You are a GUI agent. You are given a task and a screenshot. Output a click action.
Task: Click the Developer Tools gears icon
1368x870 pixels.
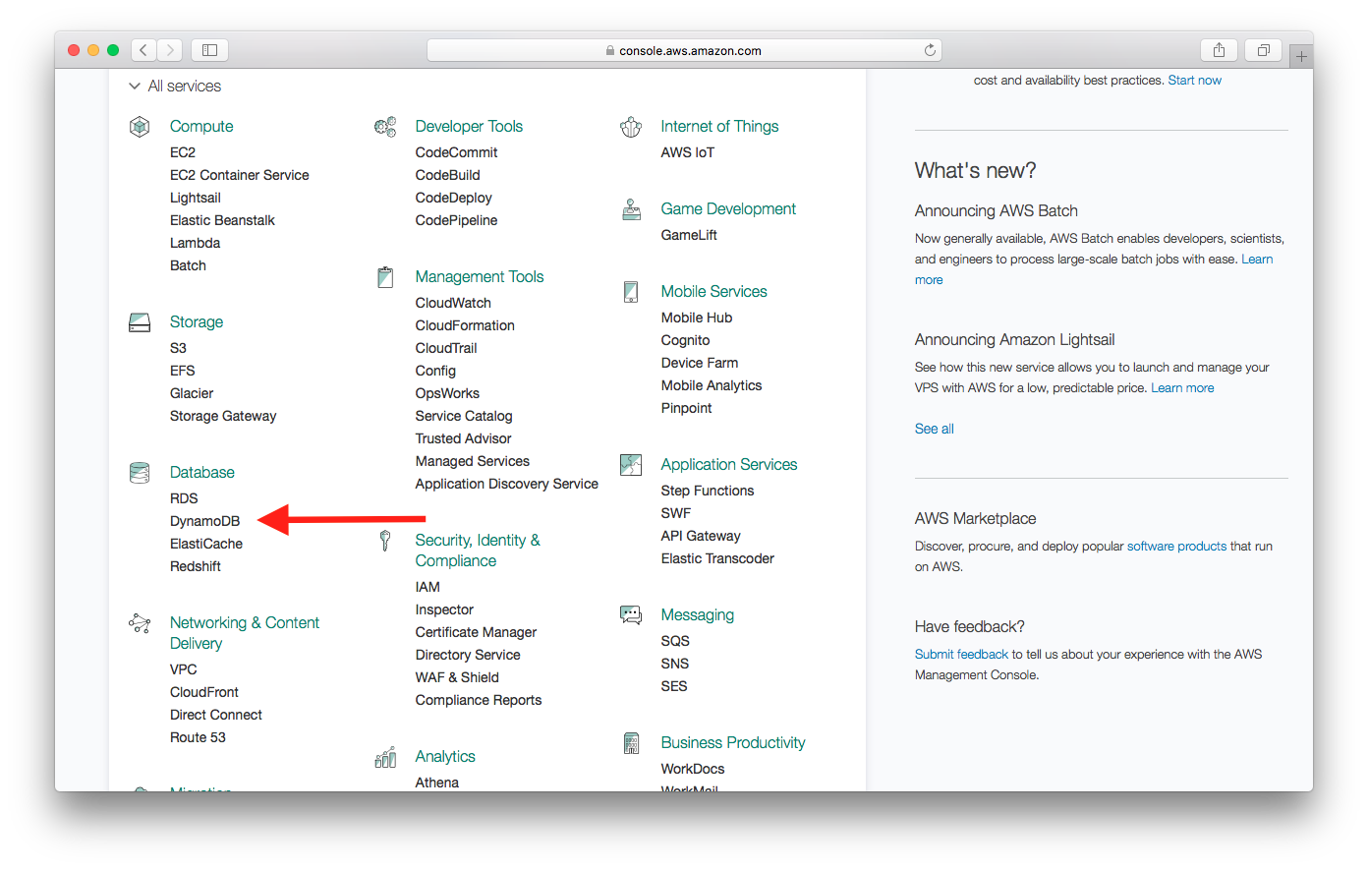(385, 126)
